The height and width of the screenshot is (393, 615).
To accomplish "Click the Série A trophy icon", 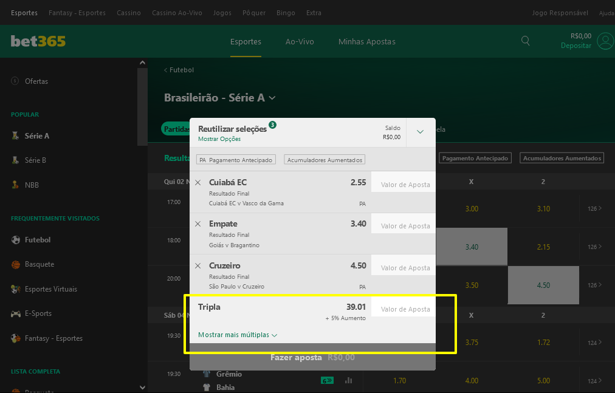I will 15,135.
